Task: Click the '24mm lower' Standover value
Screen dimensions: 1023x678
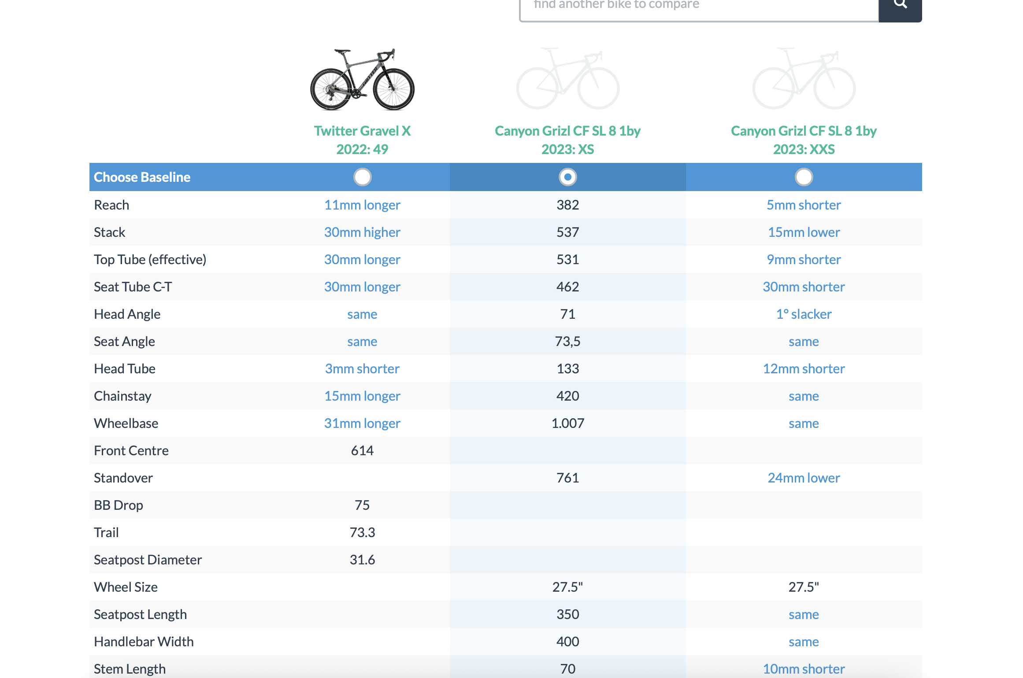Action: pos(804,478)
